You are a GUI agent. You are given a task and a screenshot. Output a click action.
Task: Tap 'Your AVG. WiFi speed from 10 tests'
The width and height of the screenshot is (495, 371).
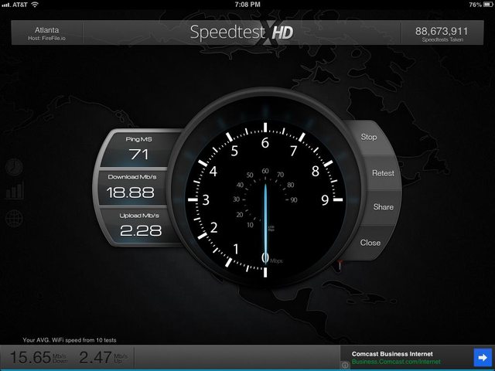[x=70, y=340]
